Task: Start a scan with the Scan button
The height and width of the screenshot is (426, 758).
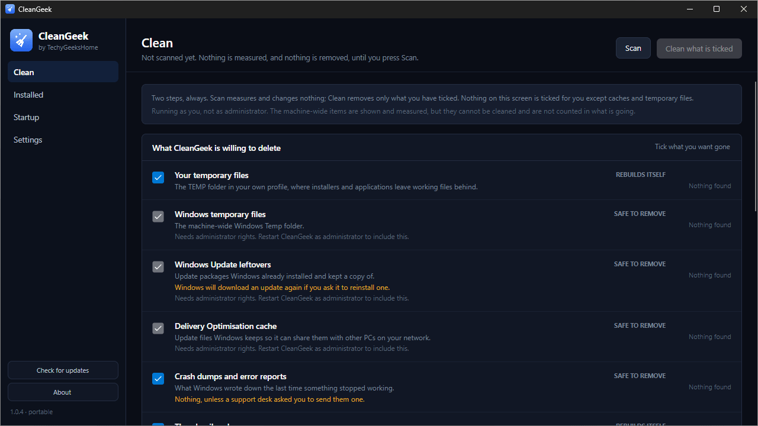Action: pyautogui.click(x=633, y=49)
